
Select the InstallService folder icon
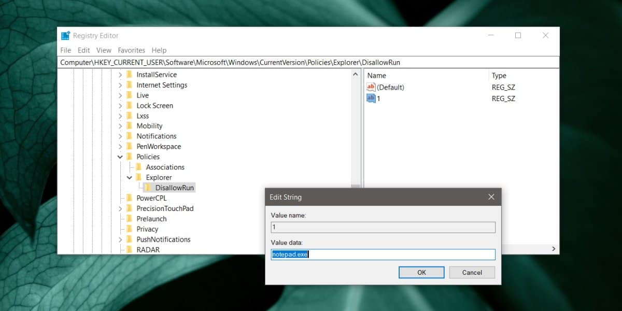(x=130, y=75)
